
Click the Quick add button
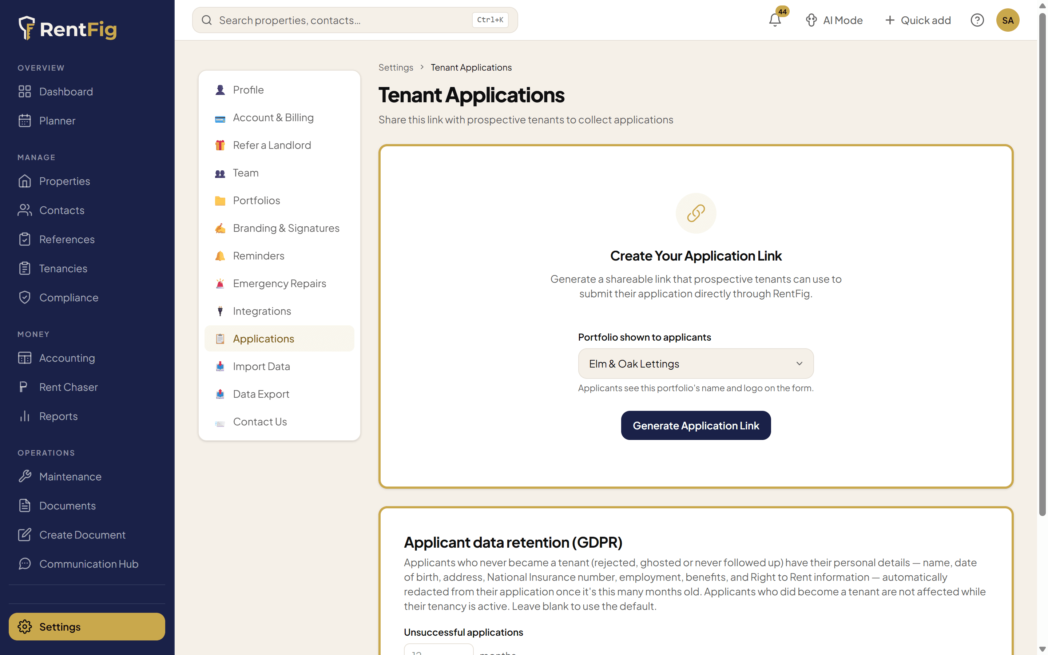(x=918, y=20)
